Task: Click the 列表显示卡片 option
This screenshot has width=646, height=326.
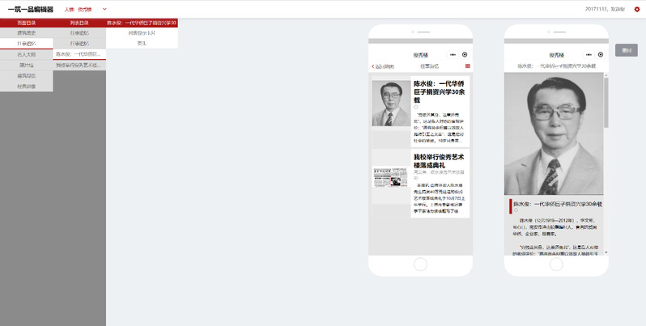Action: 142,33
